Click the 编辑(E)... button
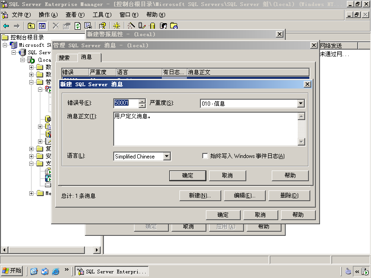Viewport: 371px width, 278px height. [x=244, y=196]
